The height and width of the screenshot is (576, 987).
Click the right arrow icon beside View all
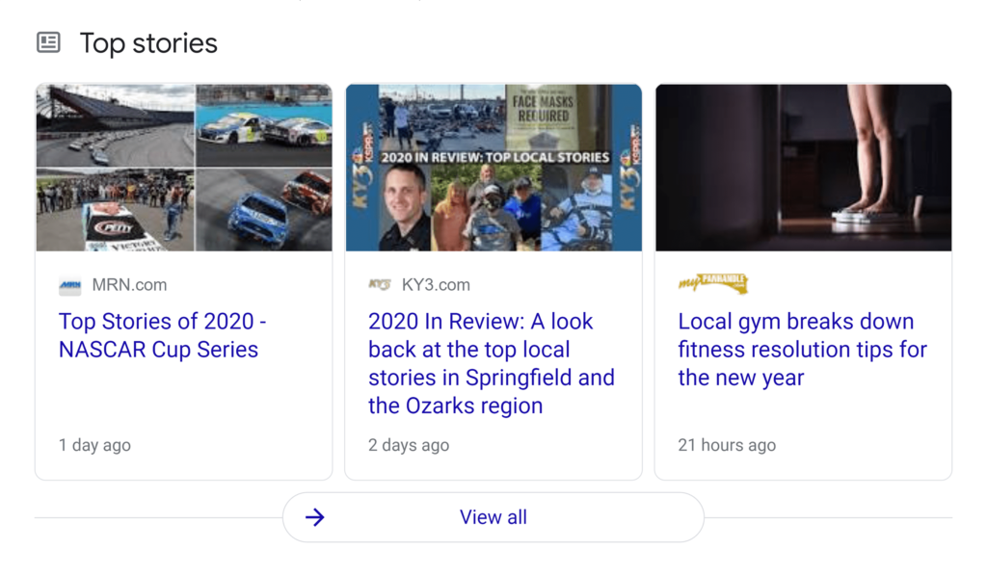coord(315,517)
